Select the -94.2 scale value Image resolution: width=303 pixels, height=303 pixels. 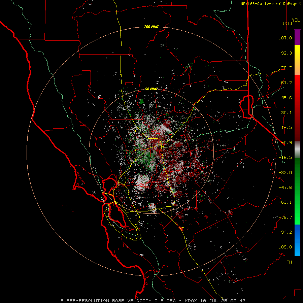285,232
